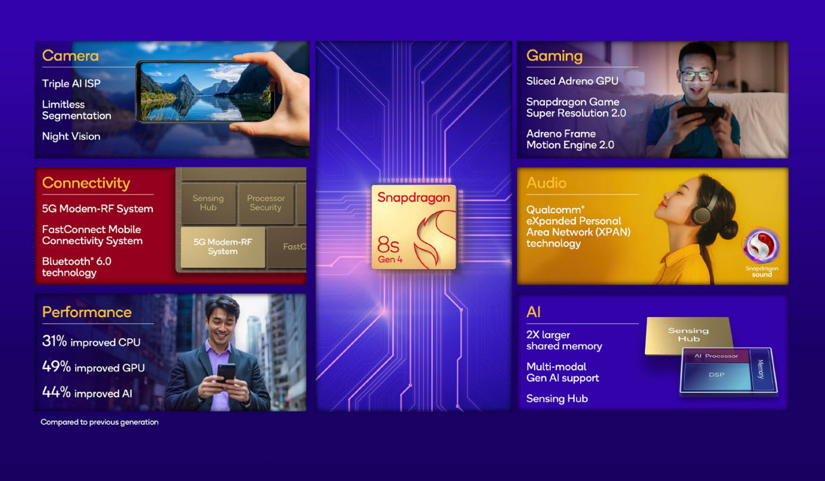Click the phone showing mountain lake photo
825x481 pixels.
[x=206, y=91]
